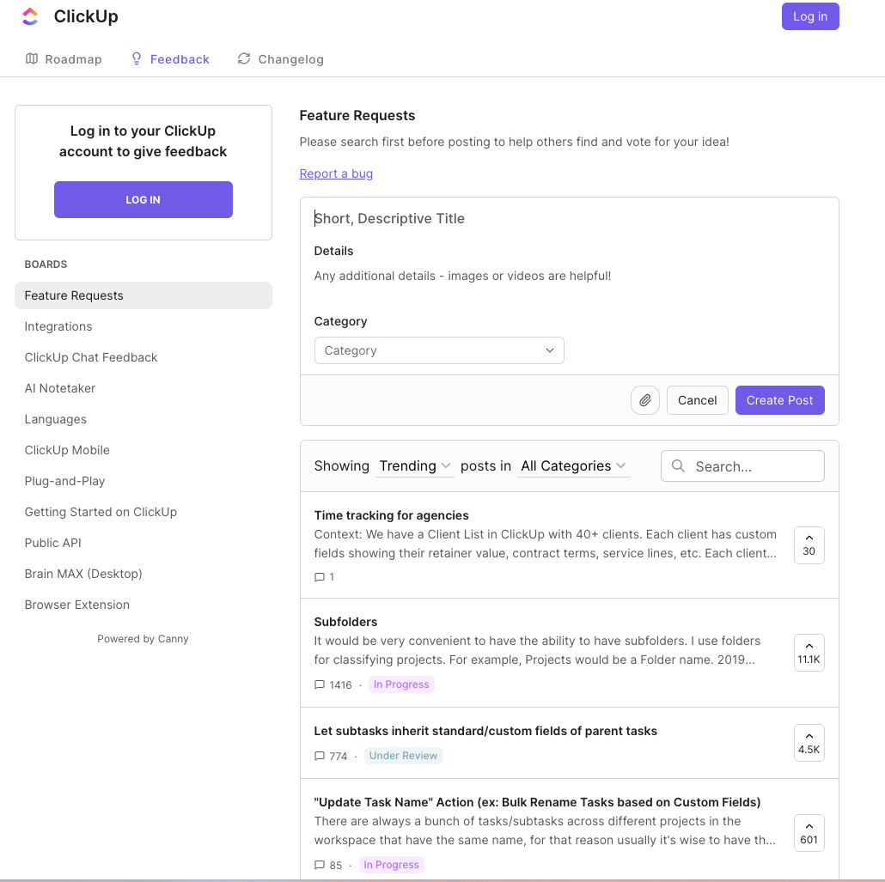Select the Feature Requests board

coord(143,295)
